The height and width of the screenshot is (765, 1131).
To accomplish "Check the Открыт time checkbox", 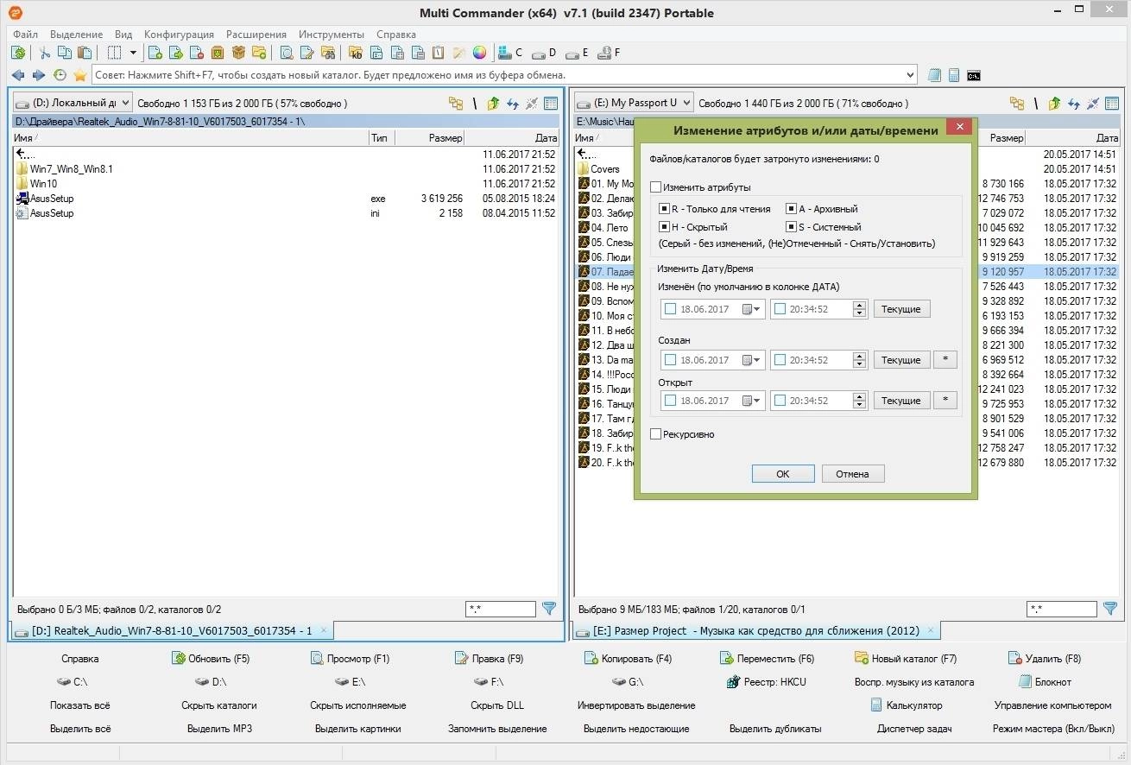I will click(780, 401).
